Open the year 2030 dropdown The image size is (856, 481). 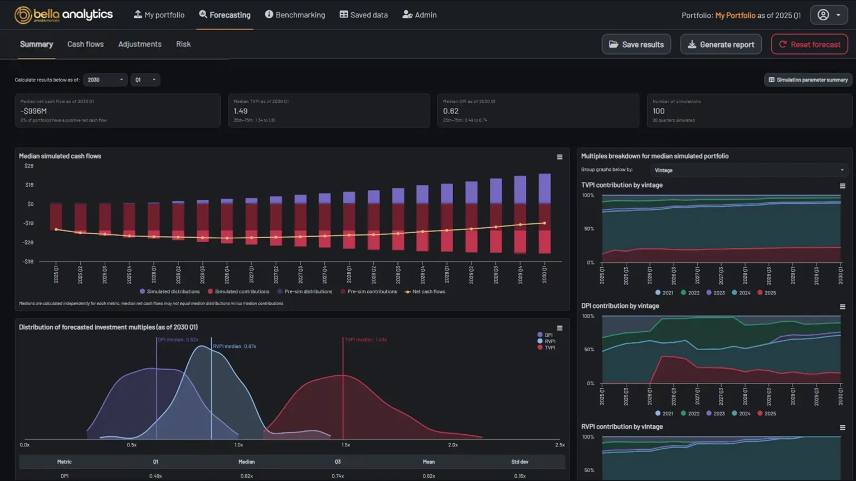click(x=105, y=80)
